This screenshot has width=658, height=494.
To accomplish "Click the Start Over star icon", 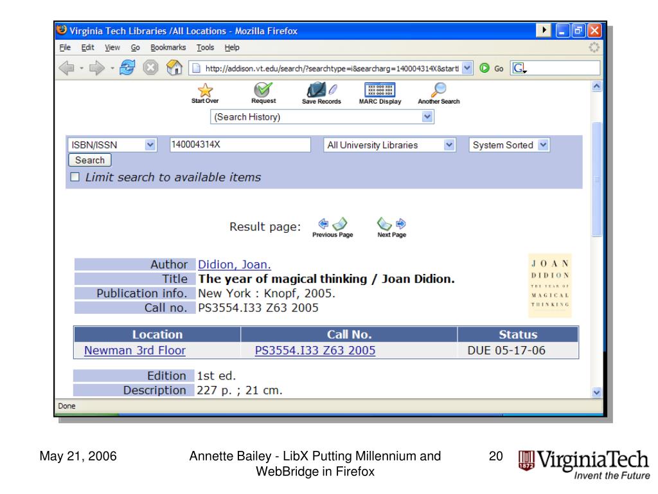I will coord(205,90).
